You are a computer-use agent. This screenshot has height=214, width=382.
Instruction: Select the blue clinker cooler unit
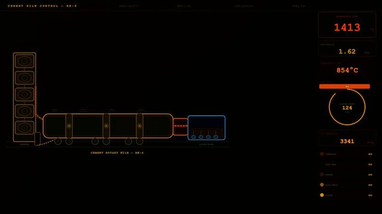click(206, 128)
